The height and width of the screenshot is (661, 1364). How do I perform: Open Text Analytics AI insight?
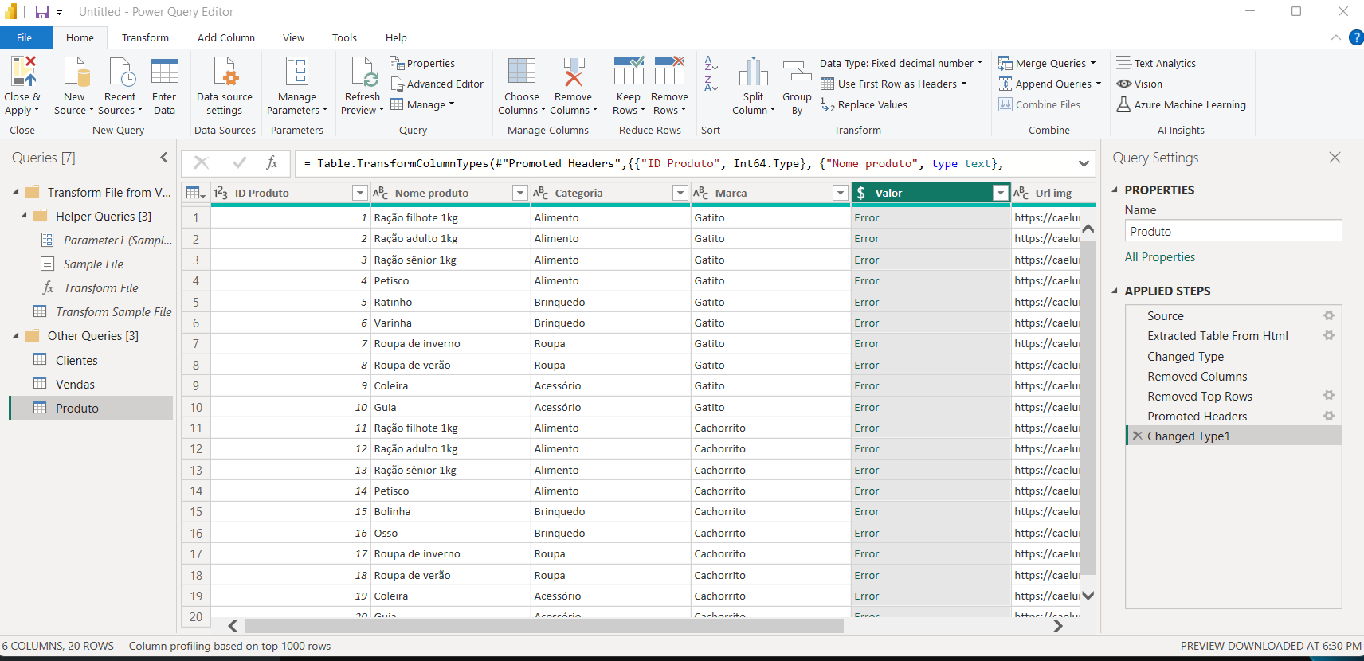point(1156,63)
